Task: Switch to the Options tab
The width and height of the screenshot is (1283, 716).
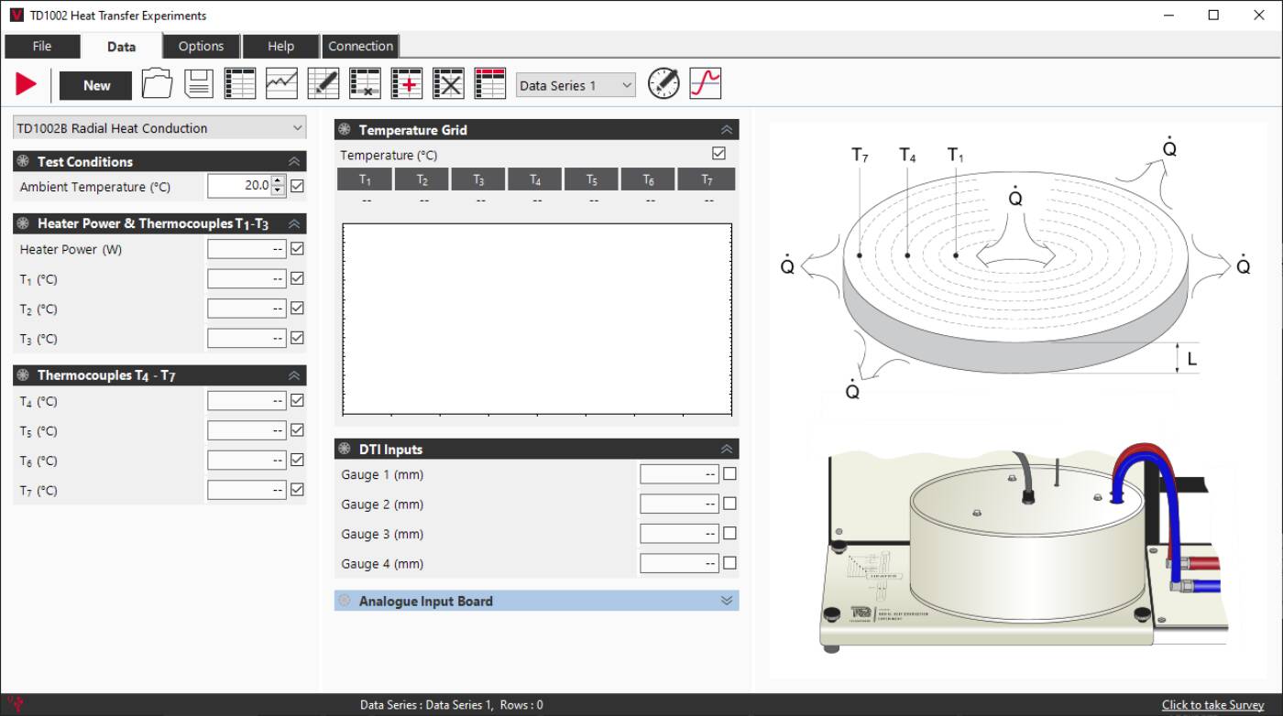Action: [200, 46]
